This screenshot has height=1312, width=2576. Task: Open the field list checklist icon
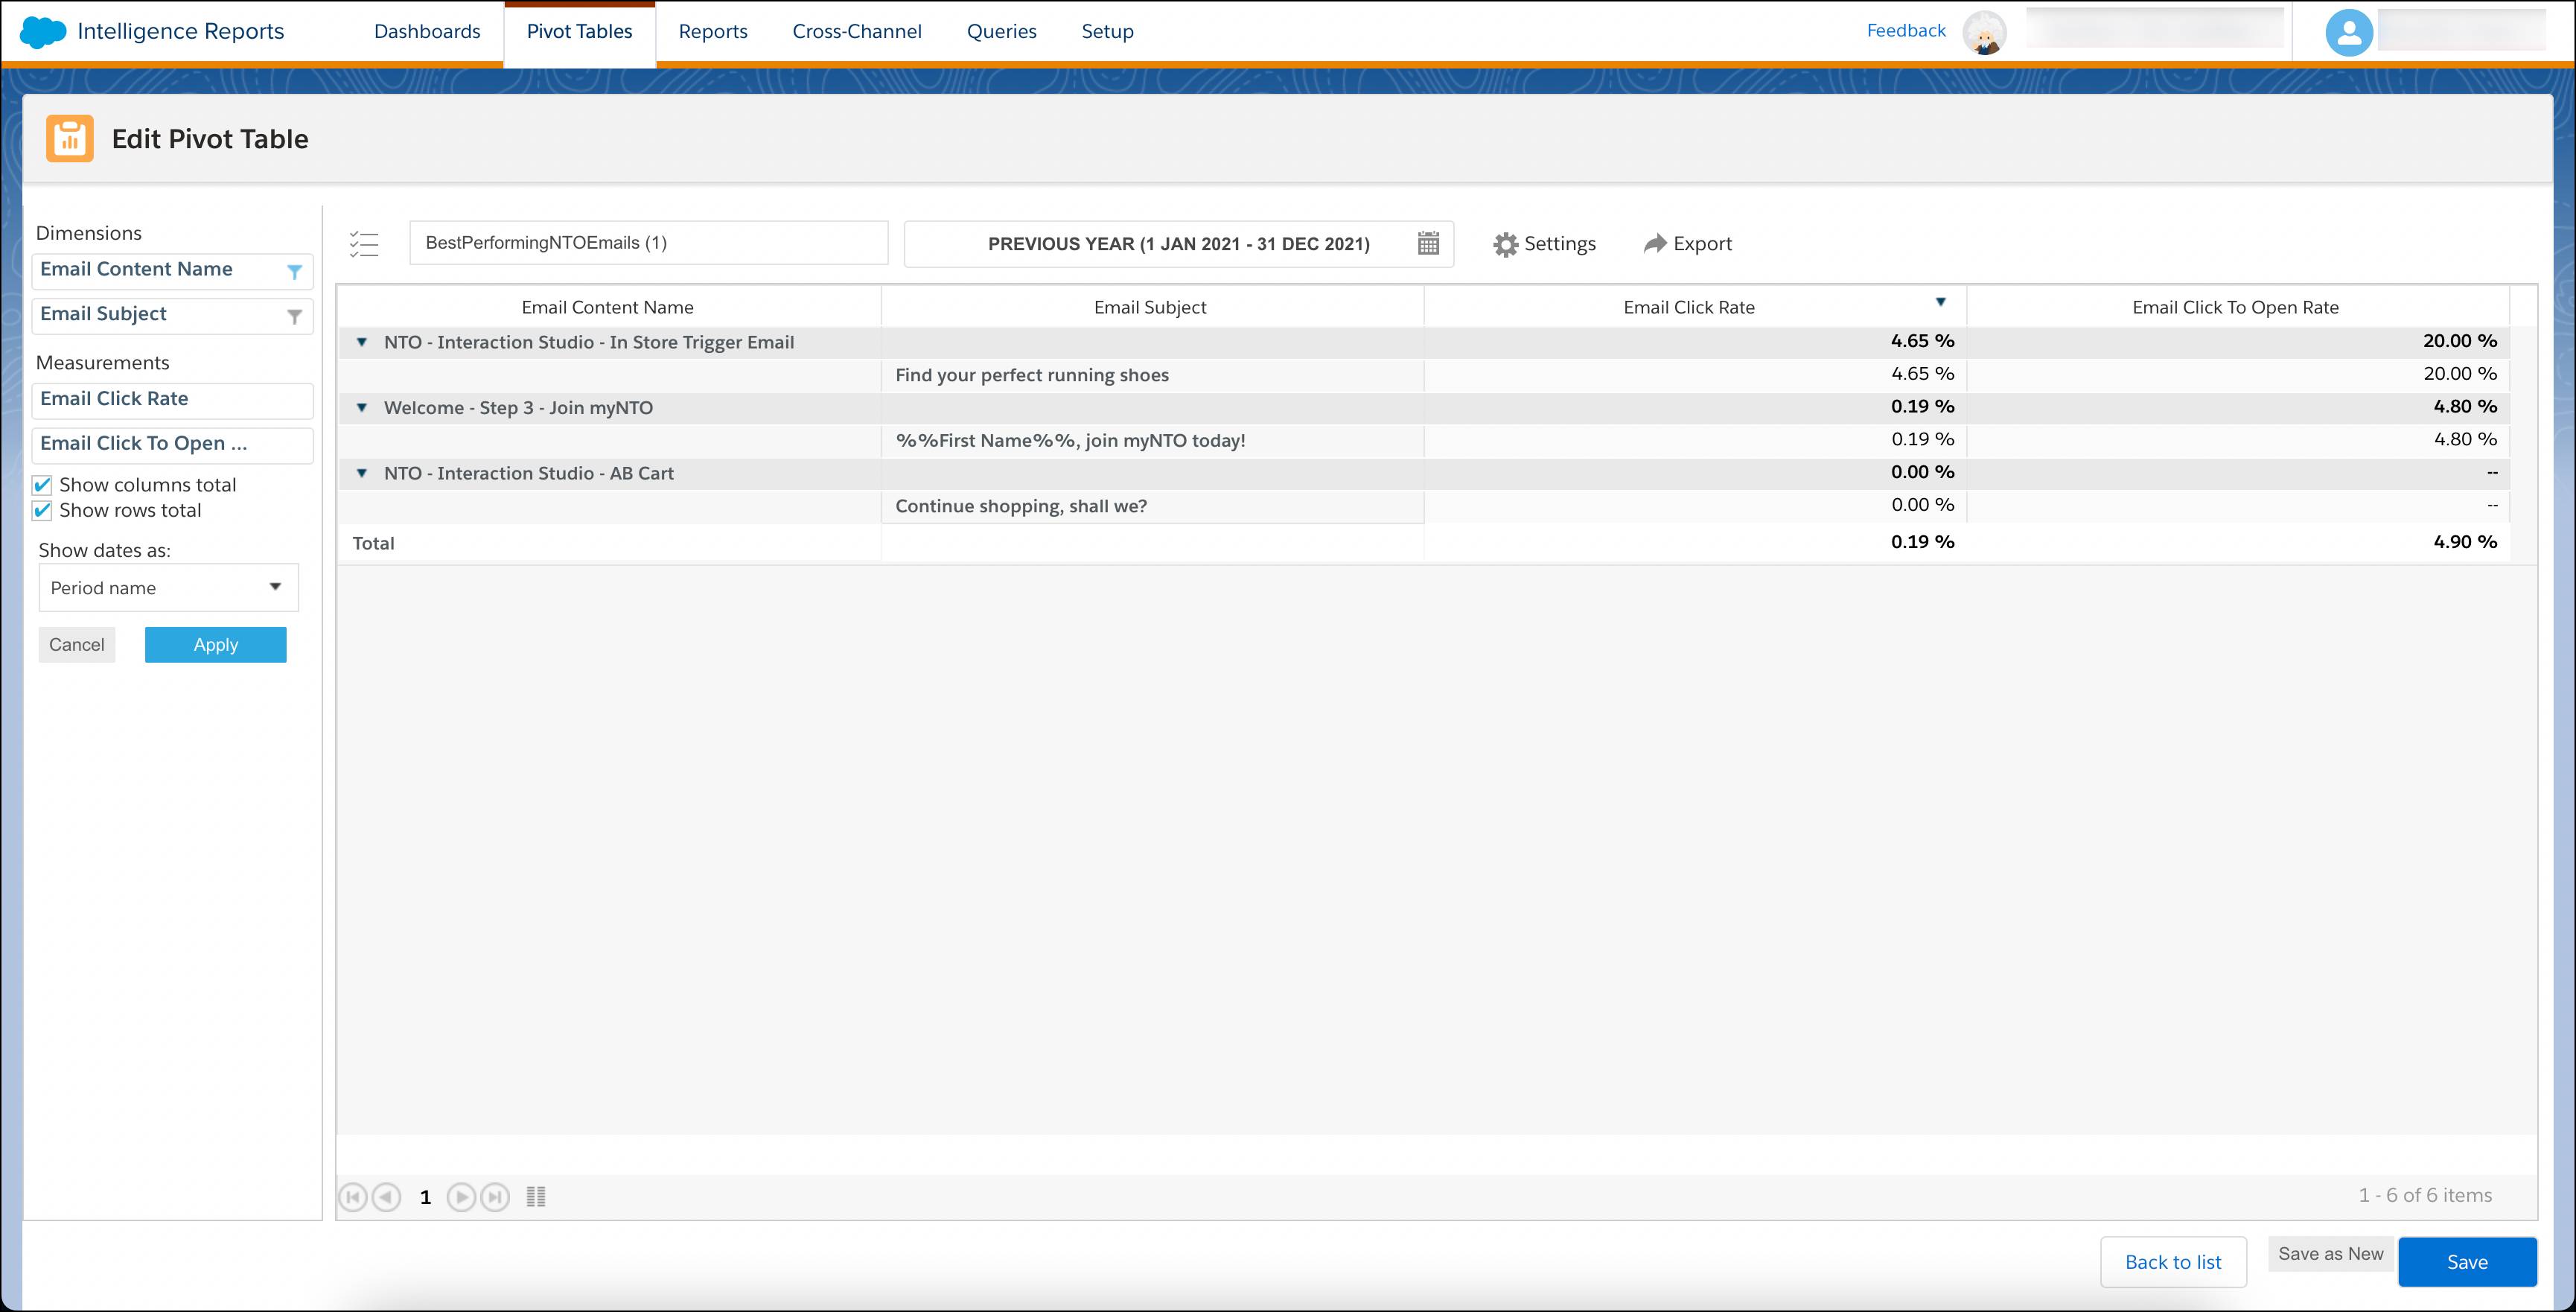click(x=364, y=243)
